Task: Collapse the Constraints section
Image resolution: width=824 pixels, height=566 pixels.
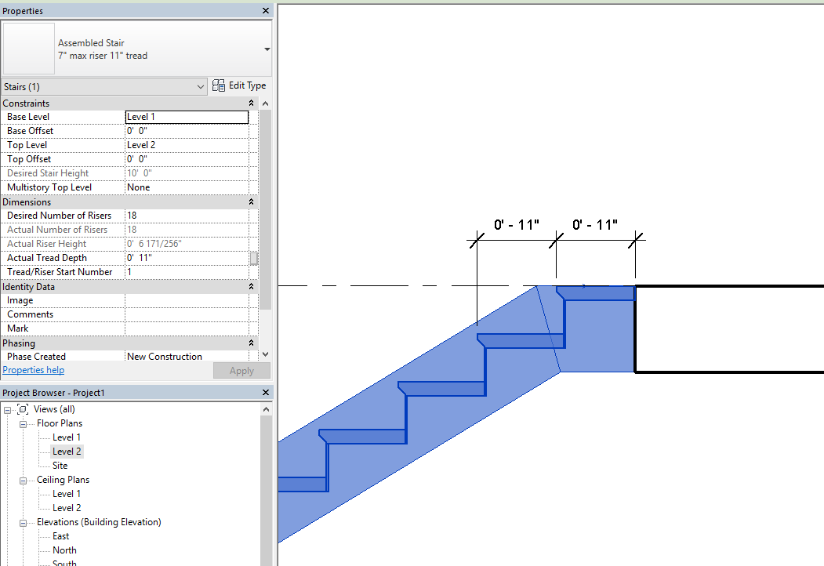Action: click(x=251, y=103)
